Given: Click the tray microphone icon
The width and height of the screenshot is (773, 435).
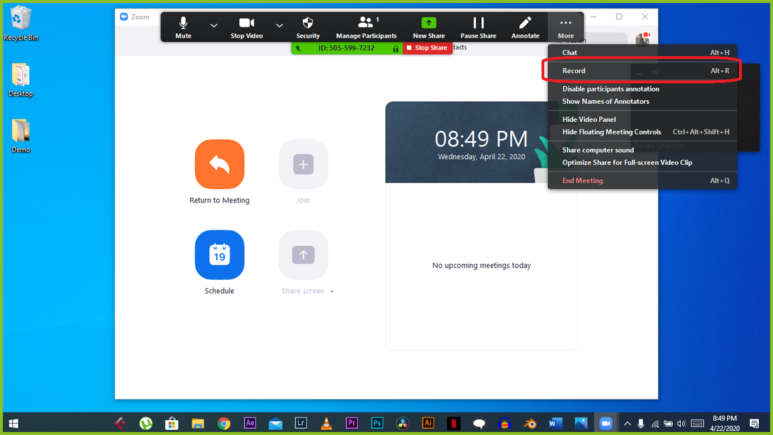Looking at the screenshot, I should pos(641,423).
